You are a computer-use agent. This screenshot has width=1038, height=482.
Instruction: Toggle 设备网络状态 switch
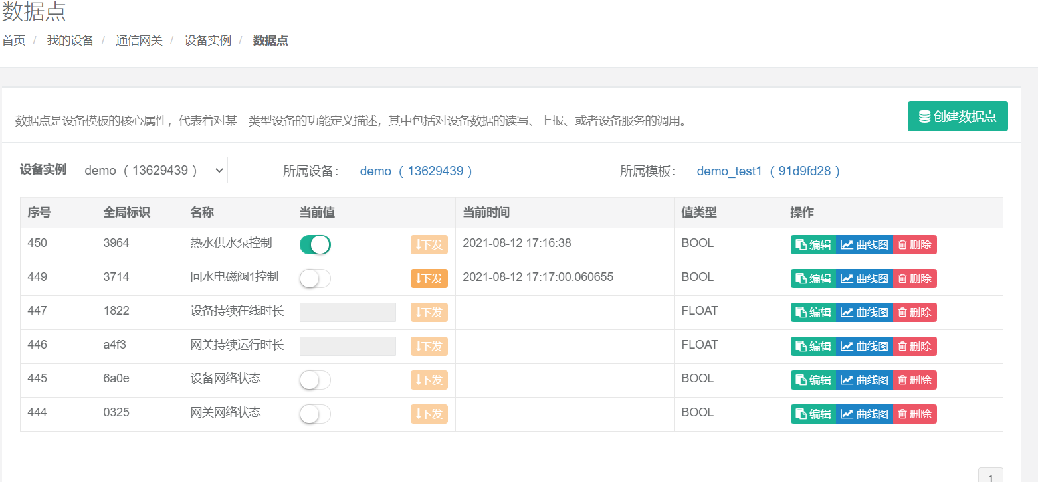[315, 380]
